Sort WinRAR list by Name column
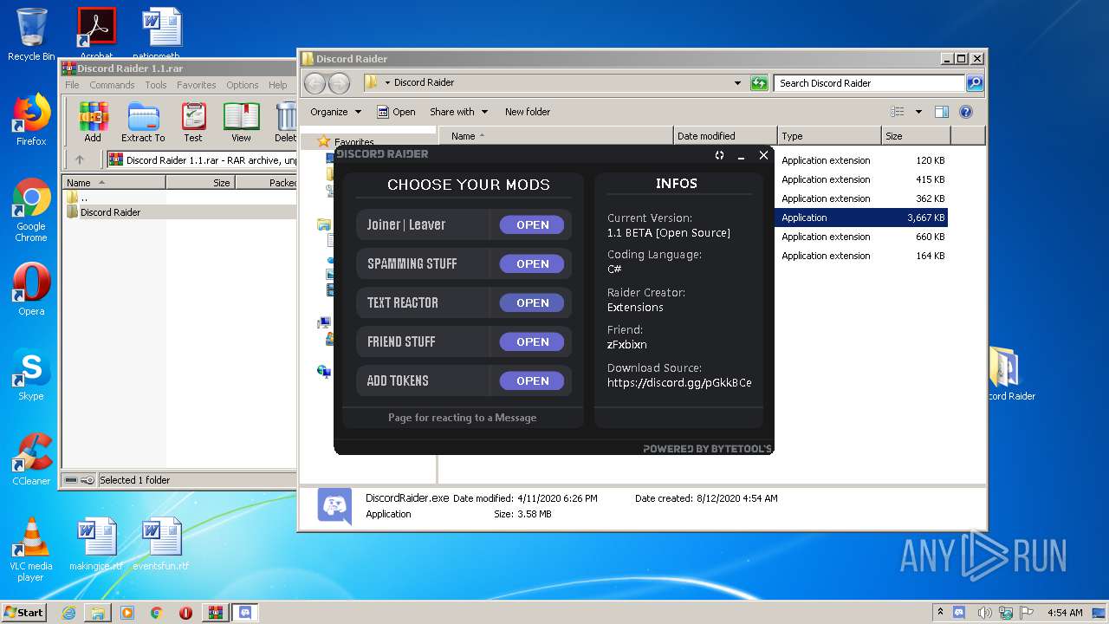Viewport: 1109px width, 624px height. pyautogui.click(x=114, y=183)
